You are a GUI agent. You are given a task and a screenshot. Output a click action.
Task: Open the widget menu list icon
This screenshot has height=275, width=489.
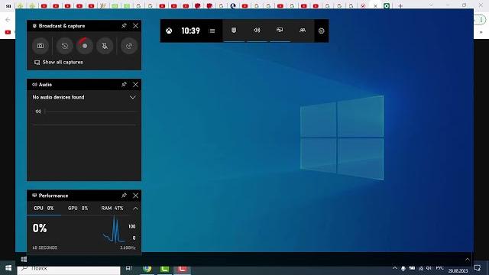point(212,31)
